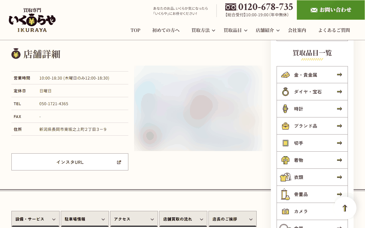This screenshot has height=228, width=365.
Task: Click the store TEL number 050-1721-4365
Action: click(x=54, y=104)
